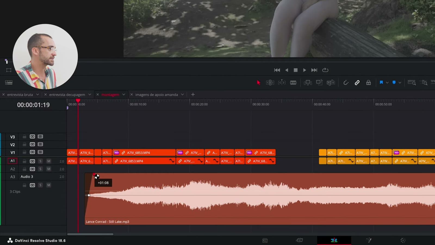Open entrevista decupagem tab dropdown chevron

coord(90,94)
